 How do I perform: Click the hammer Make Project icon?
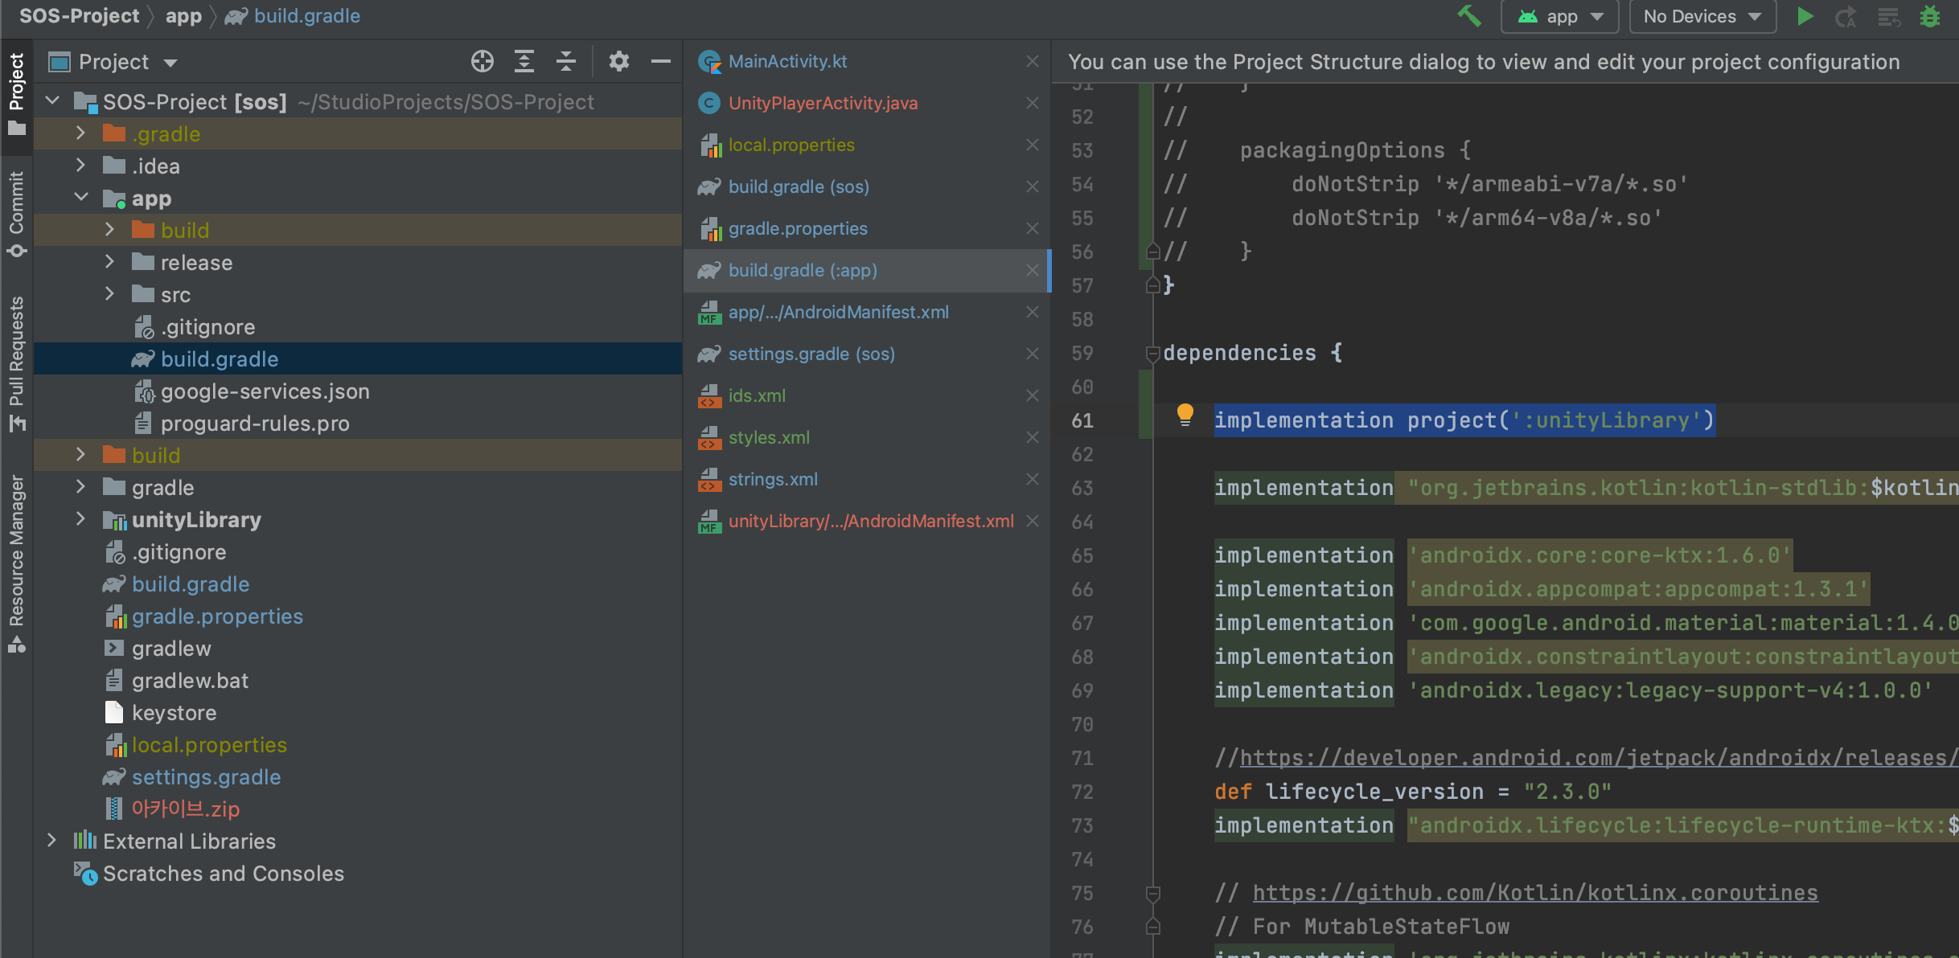[x=1468, y=16]
